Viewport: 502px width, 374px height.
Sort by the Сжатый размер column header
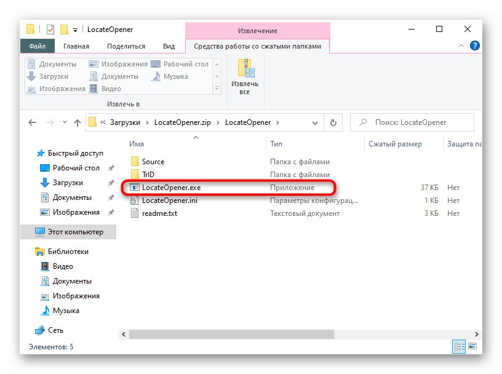click(x=395, y=144)
